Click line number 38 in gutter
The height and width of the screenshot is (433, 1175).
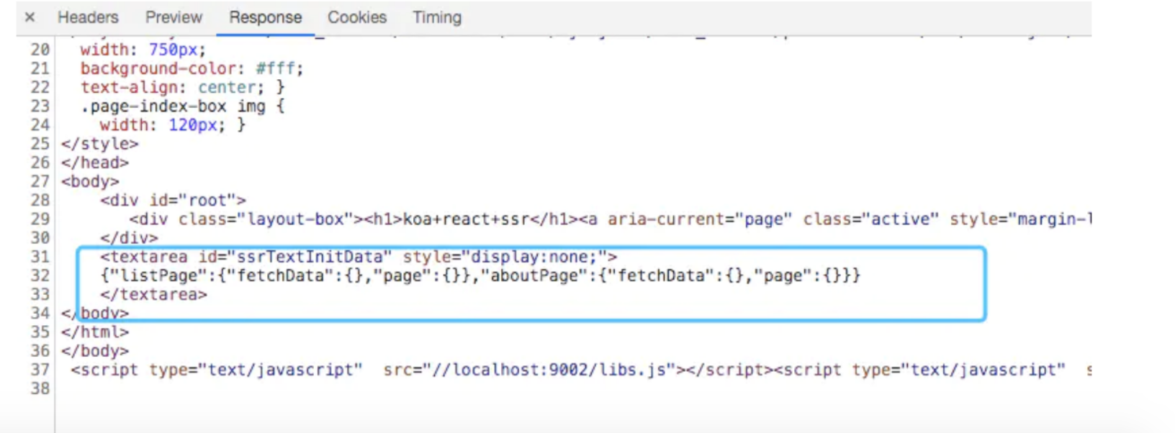pos(40,388)
